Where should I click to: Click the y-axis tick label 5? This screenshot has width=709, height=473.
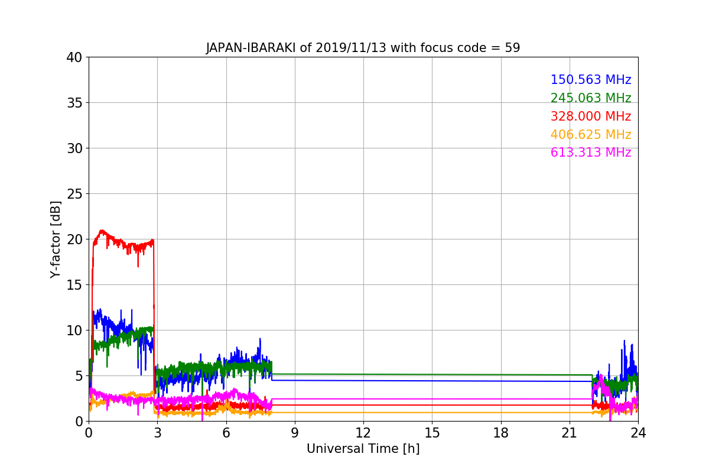[79, 376]
